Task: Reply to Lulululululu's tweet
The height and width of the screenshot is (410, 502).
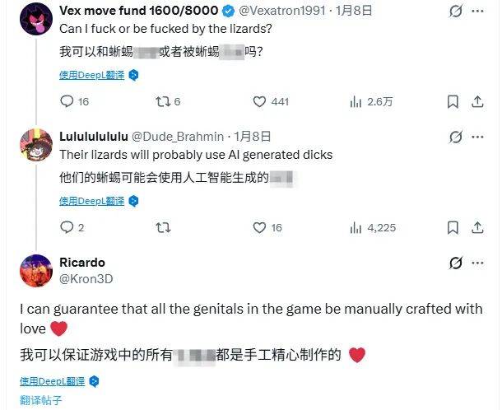Action: click(72, 227)
